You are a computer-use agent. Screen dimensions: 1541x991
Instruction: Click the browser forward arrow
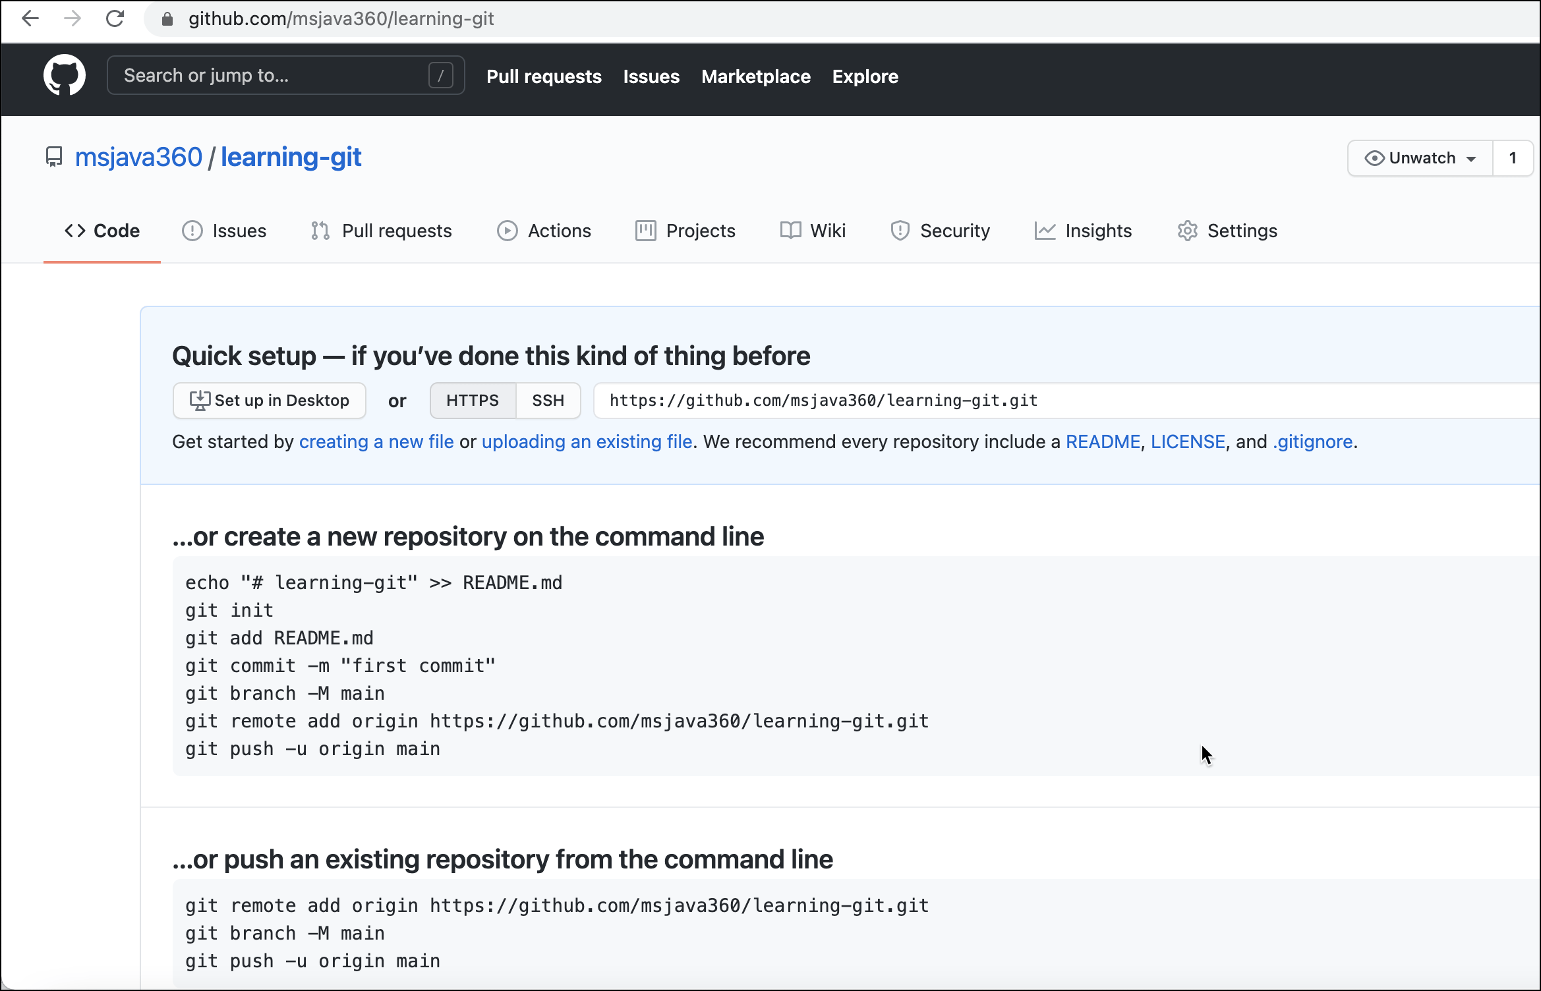click(73, 18)
